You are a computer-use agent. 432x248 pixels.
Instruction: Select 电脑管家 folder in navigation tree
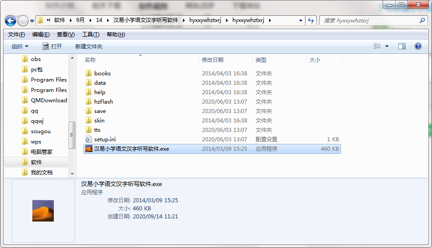(x=41, y=152)
